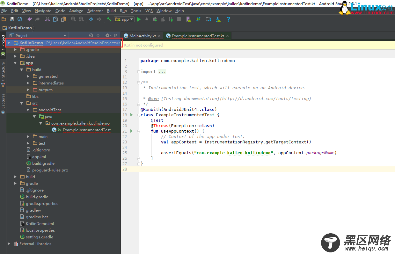The width and height of the screenshot is (395, 254).
Task: Open the File menu
Action: click(4, 11)
